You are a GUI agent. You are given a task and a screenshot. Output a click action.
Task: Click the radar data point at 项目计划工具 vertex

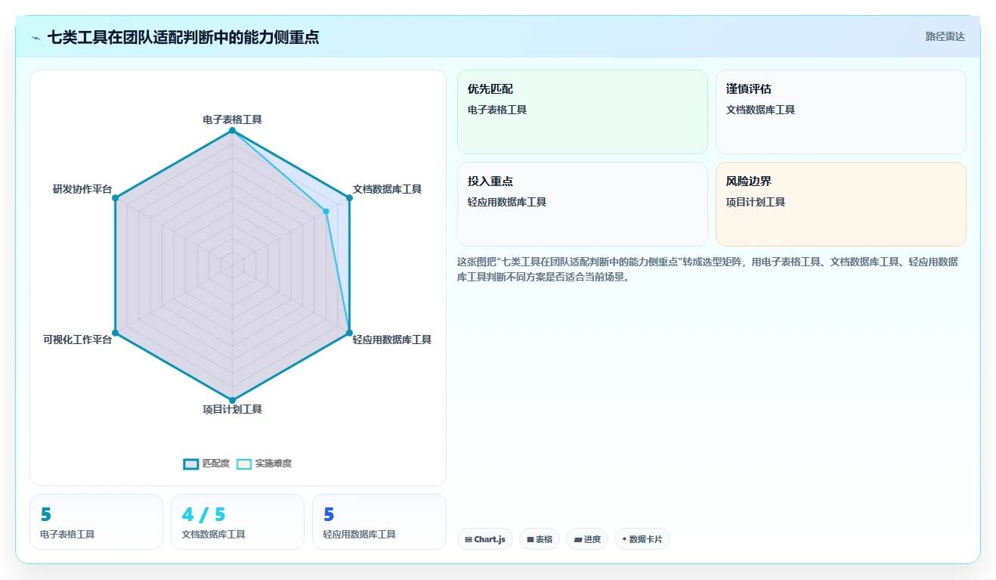coord(233,400)
